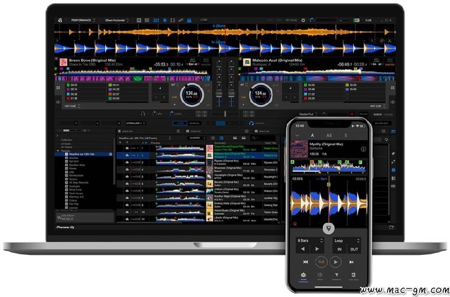450x297 pixels.
Task: Open the deck 2 HOT CUE mode dropdown
Action: click(x=377, y=106)
